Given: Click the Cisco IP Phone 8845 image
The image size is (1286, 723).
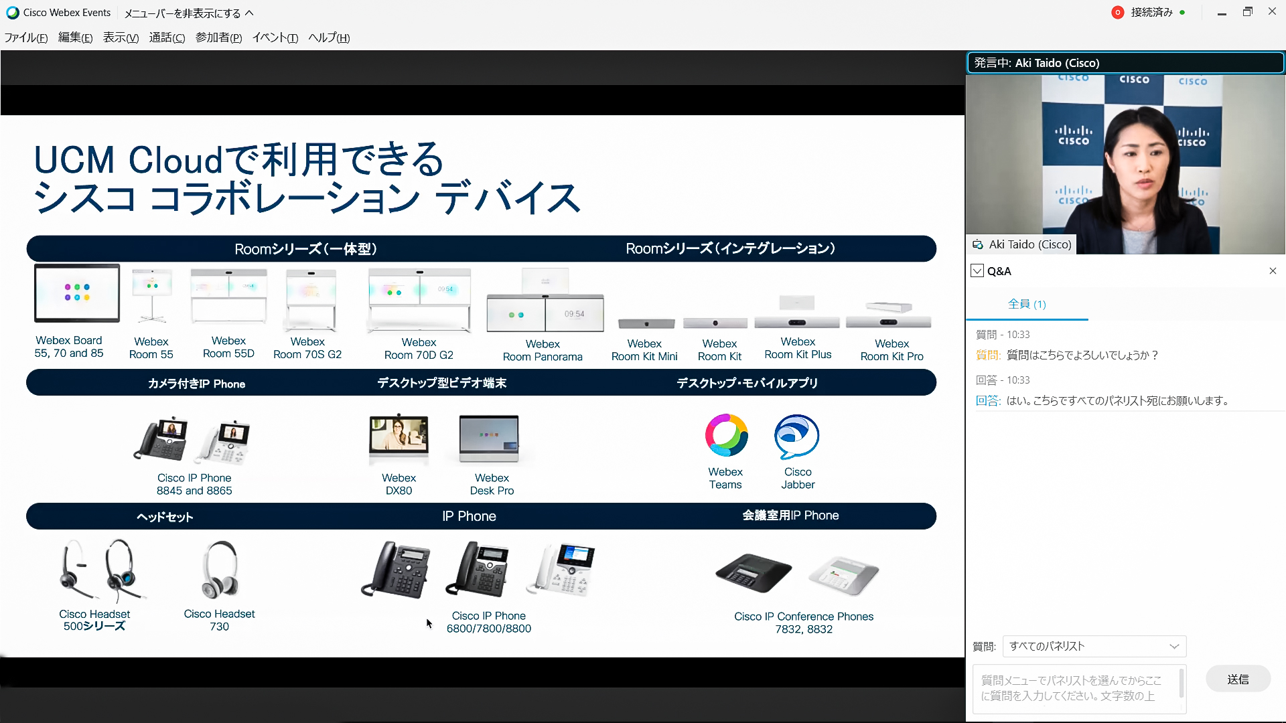Looking at the screenshot, I should click(161, 440).
